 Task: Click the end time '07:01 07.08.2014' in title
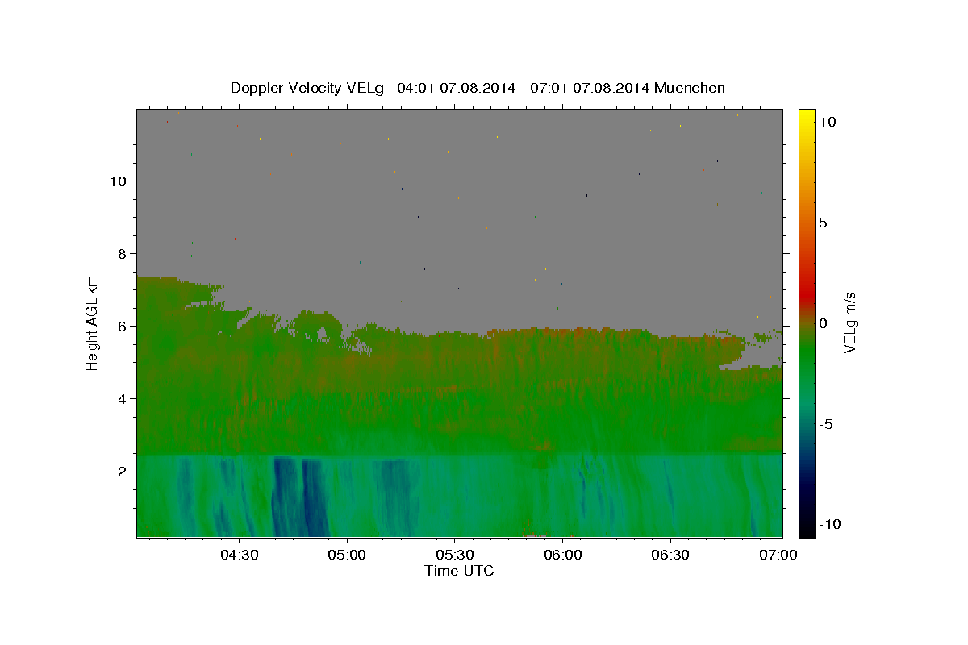pyautogui.click(x=590, y=88)
